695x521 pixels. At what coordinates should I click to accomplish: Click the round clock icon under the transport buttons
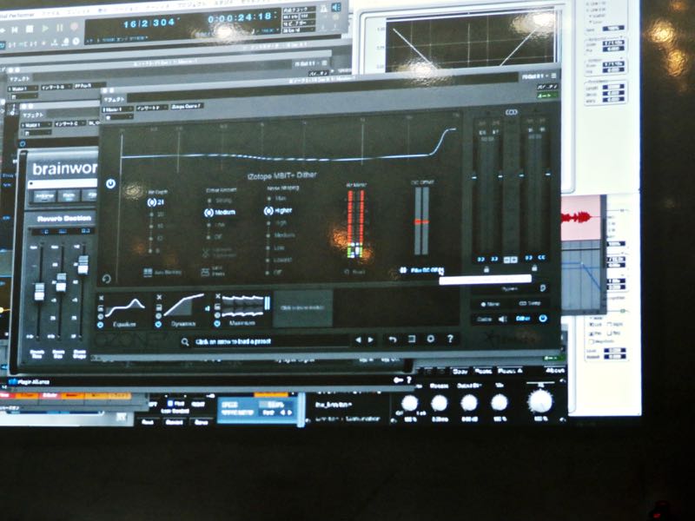pos(76,41)
